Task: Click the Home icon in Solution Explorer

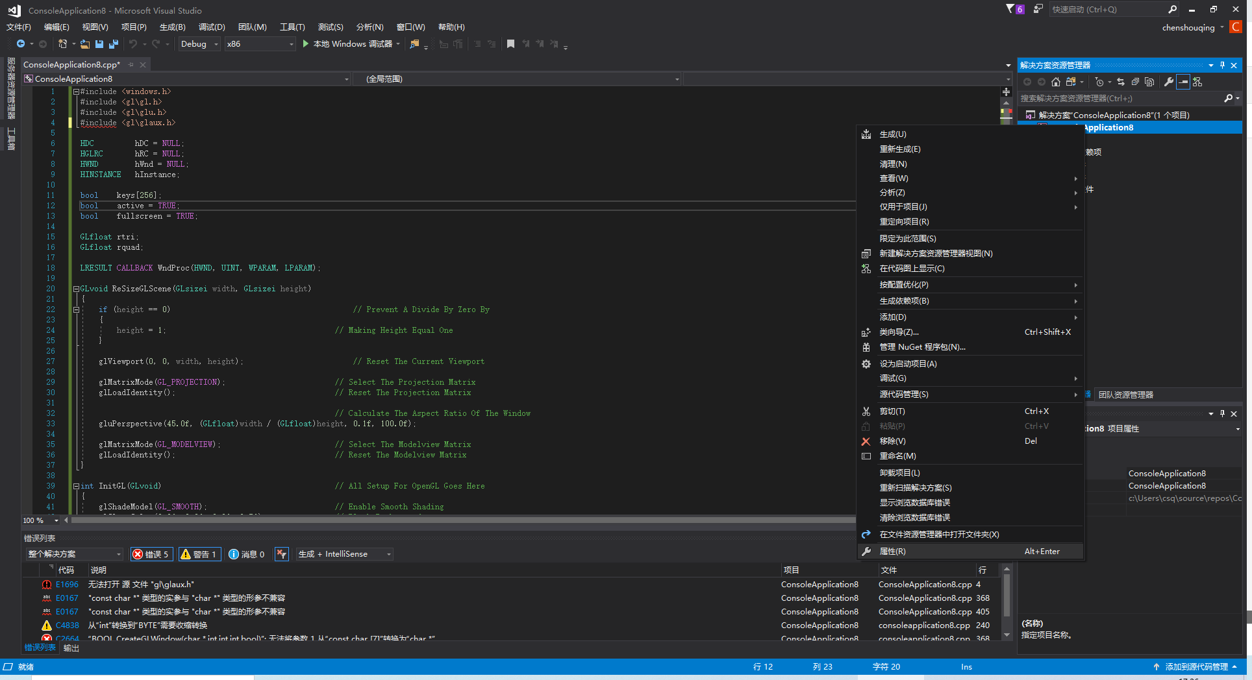Action: 1056,82
